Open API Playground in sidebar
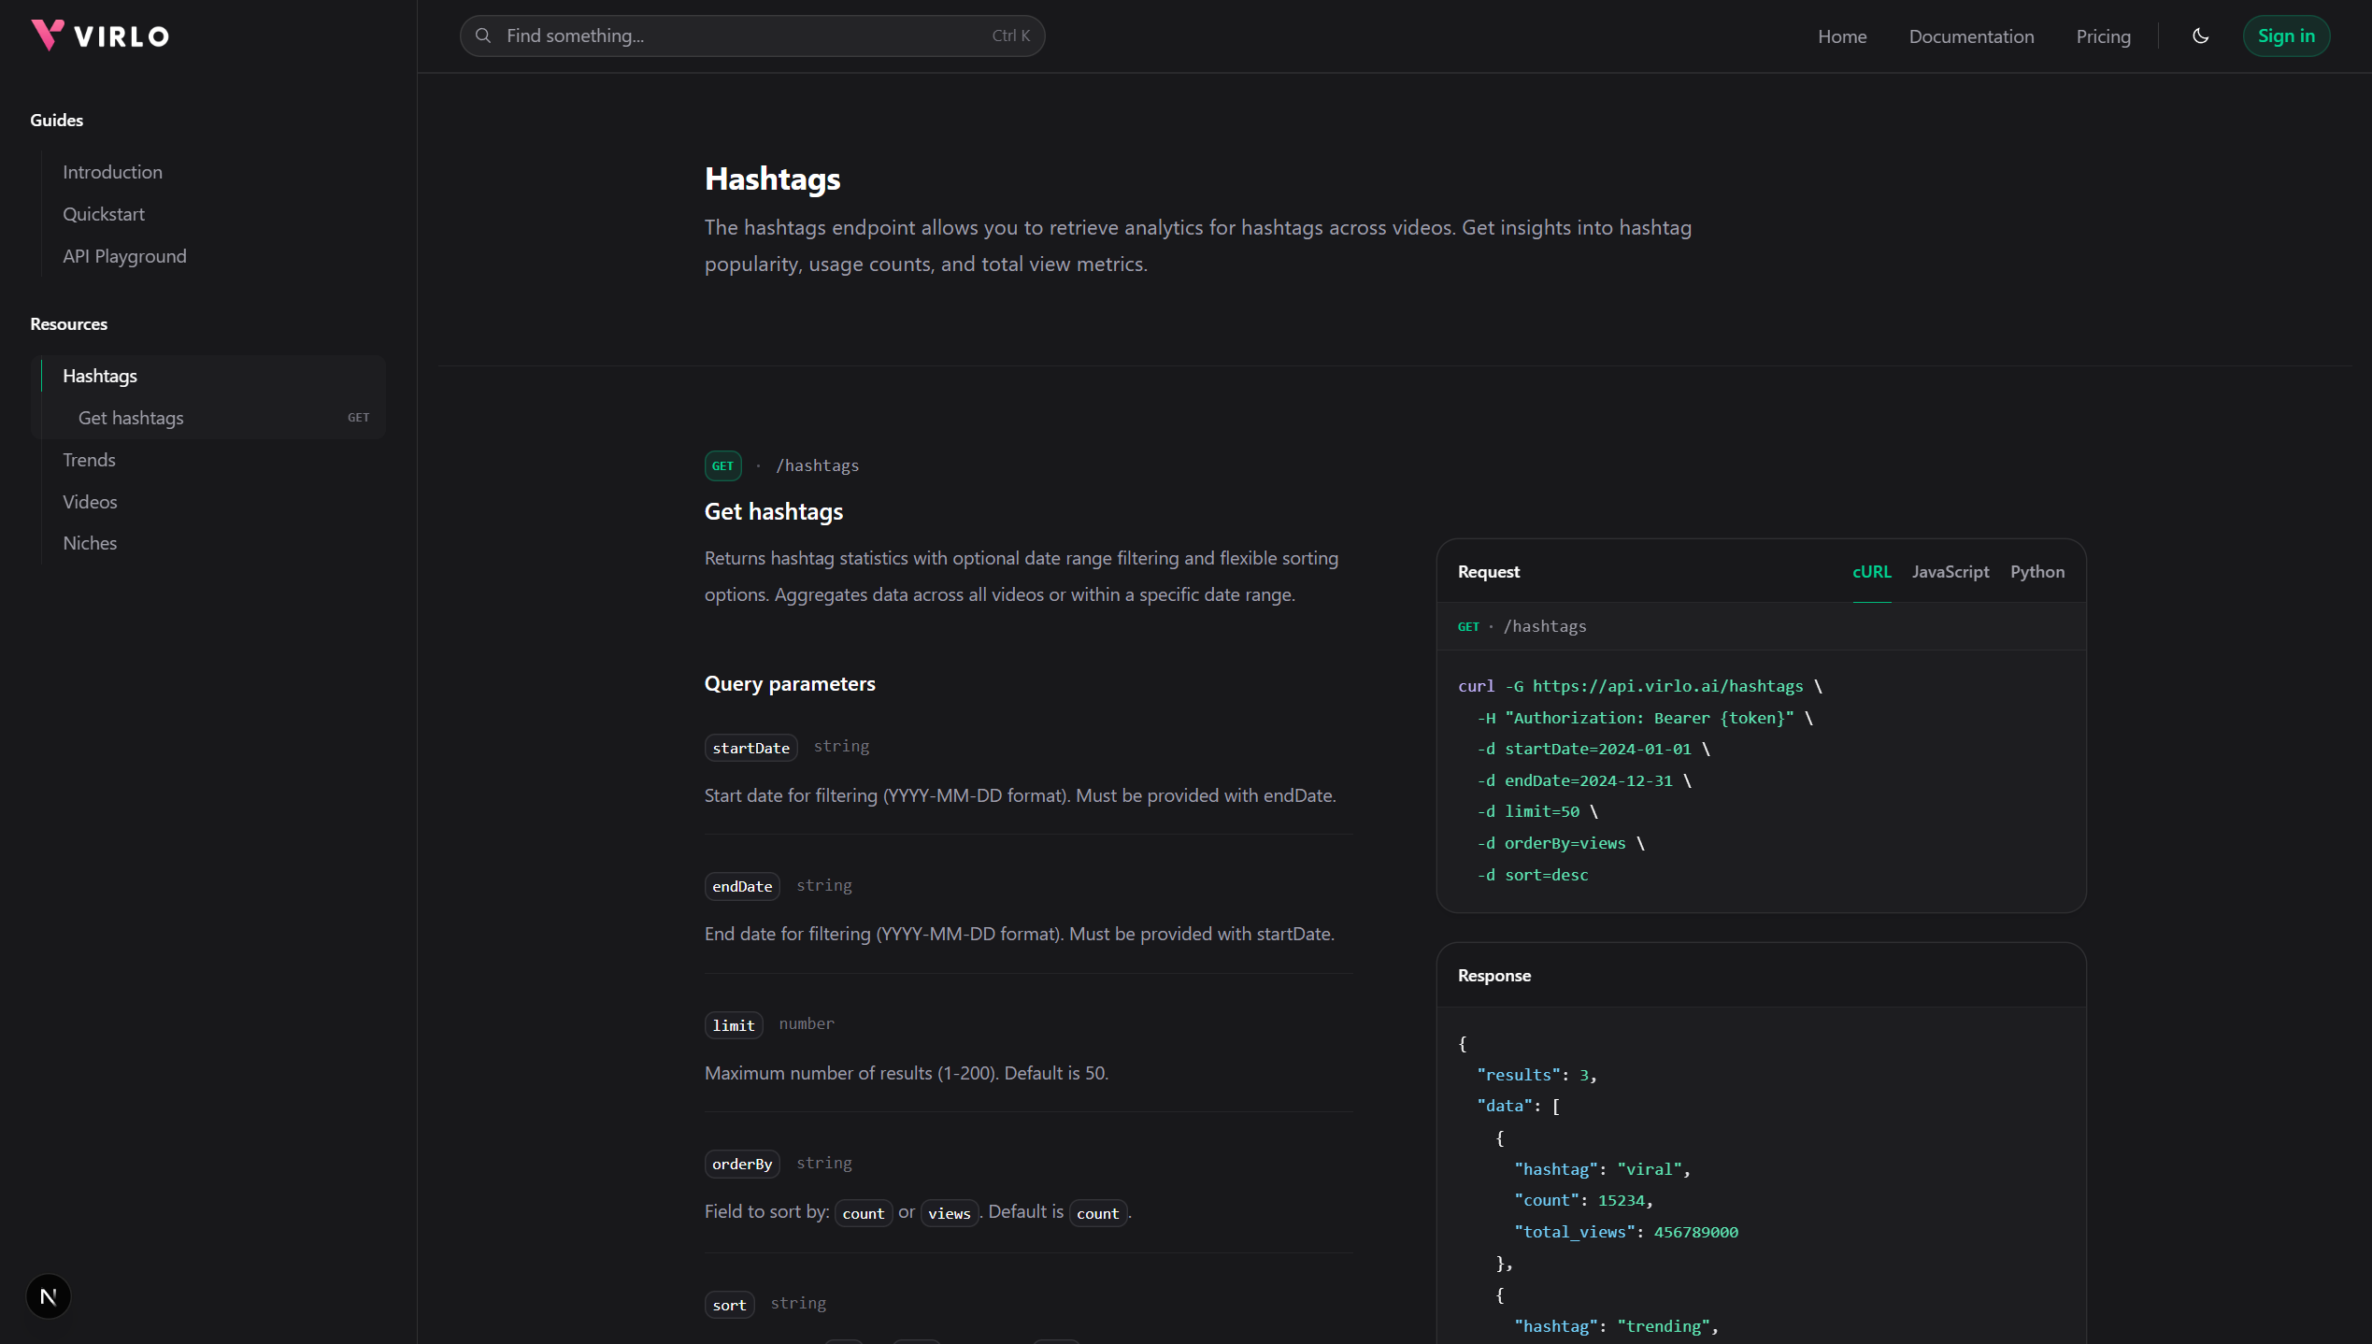Screen dimensions: 2372x1344 [124, 256]
